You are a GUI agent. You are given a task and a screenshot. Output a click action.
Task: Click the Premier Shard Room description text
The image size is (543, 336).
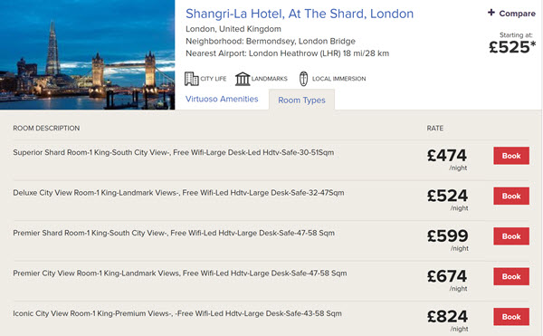click(x=174, y=233)
